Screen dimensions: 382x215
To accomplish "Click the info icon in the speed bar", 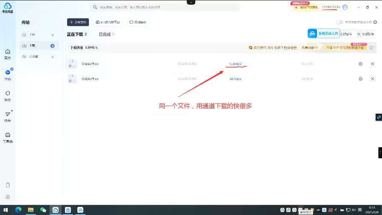I will coord(371,48).
